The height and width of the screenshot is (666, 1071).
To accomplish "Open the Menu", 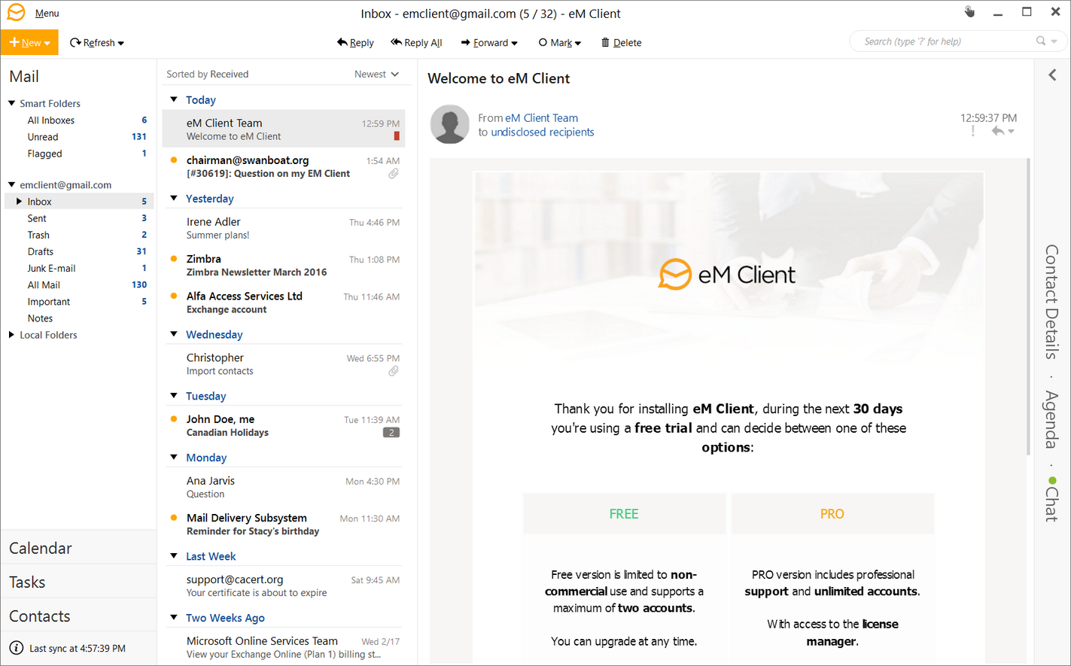I will (47, 14).
